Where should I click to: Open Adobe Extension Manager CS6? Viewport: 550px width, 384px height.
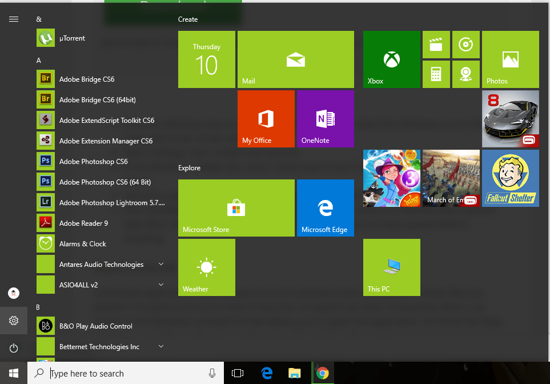click(102, 141)
